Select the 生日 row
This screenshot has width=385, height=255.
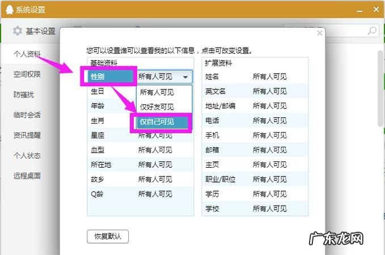tap(97, 91)
